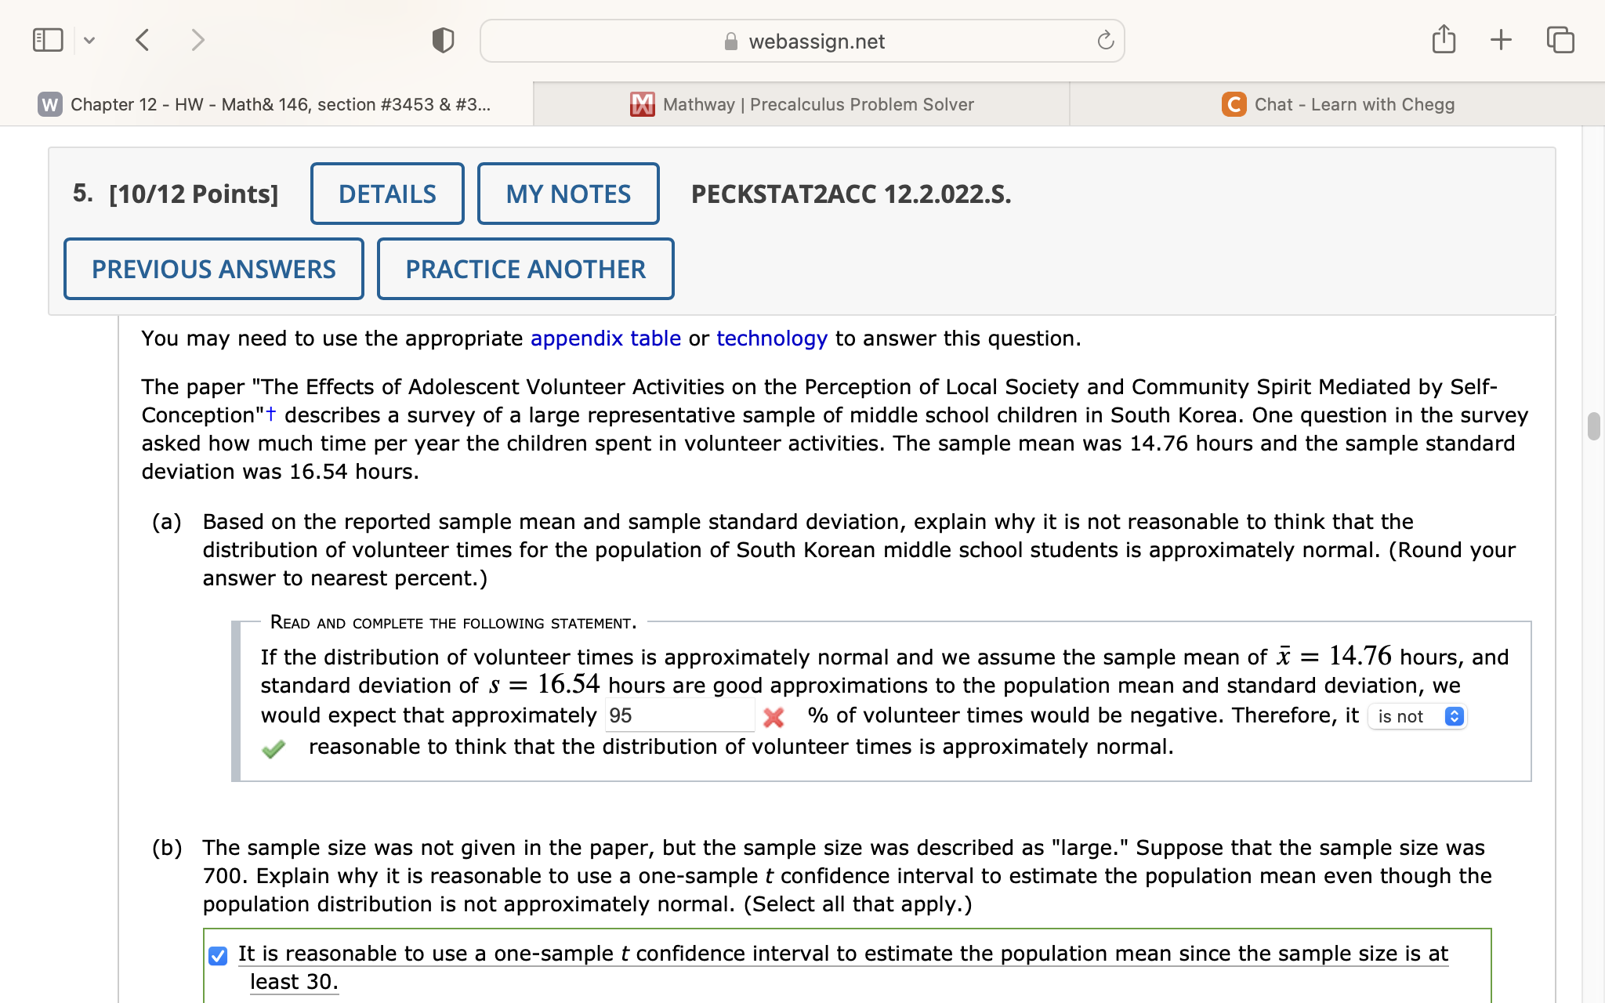1605x1003 pixels.
Task: Open the appendix table link
Action: [x=605, y=339]
